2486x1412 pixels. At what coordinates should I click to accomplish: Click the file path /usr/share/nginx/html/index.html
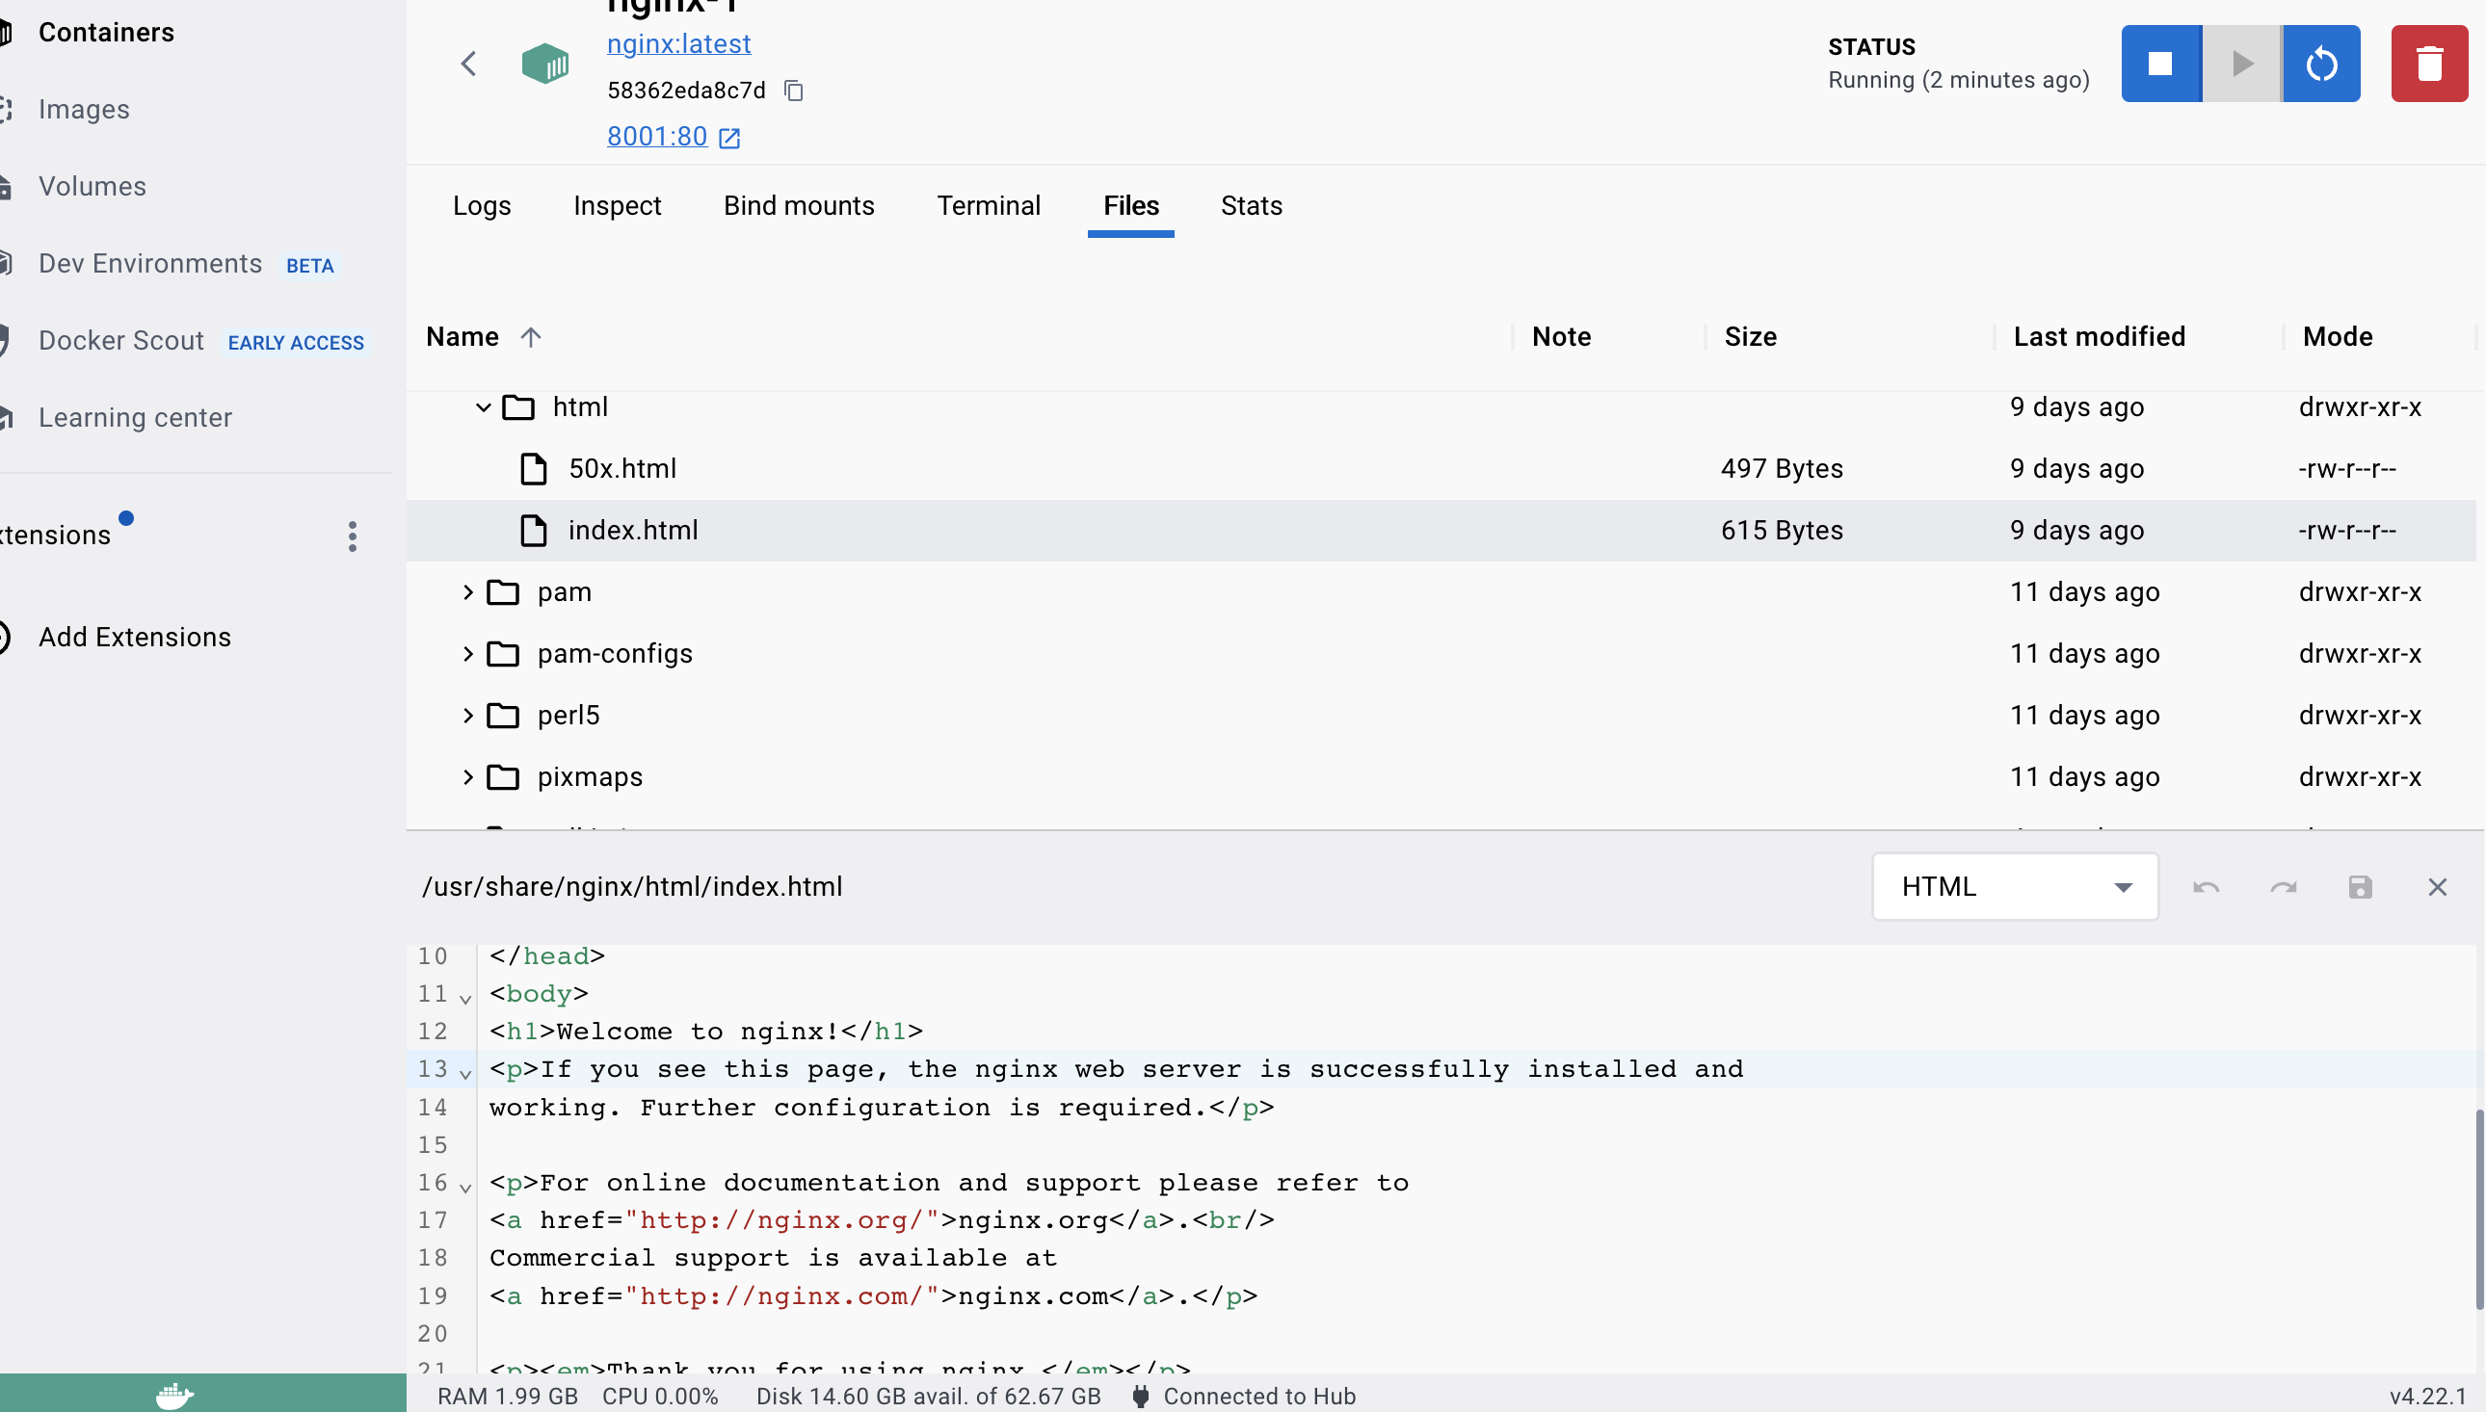(x=632, y=887)
